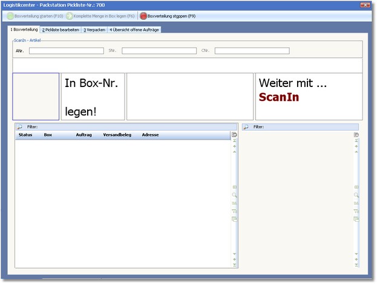377x284 pixels.
Task: Click into the CNr. text field
Action: (252, 51)
